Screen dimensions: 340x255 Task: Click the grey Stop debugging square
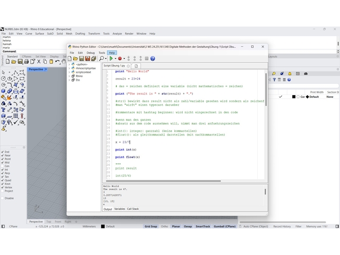pos(147,58)
